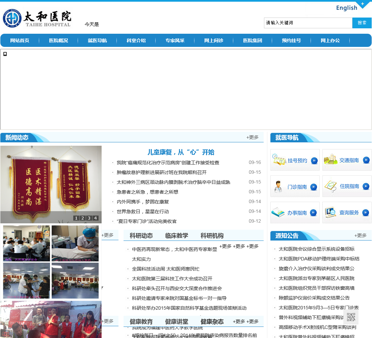The width and height of the screenshot is (372, 338).
Task: Open the red-vest volunteers photo
Action: click(x=51, y=319)
